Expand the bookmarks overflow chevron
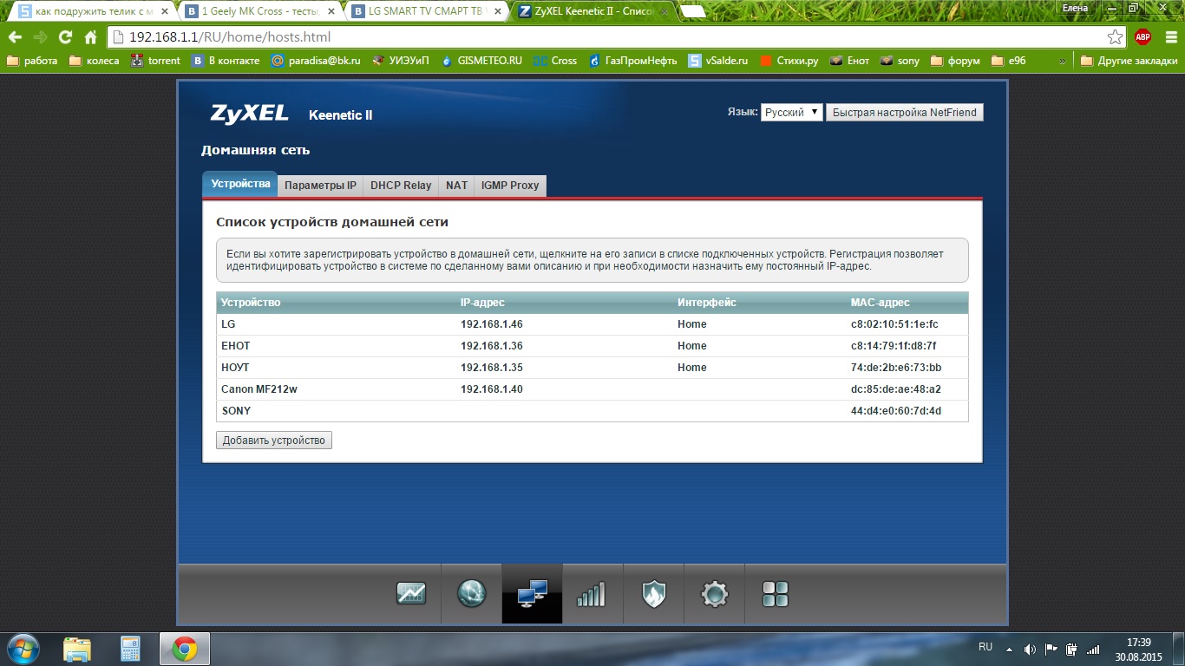 click(1062, 61)
